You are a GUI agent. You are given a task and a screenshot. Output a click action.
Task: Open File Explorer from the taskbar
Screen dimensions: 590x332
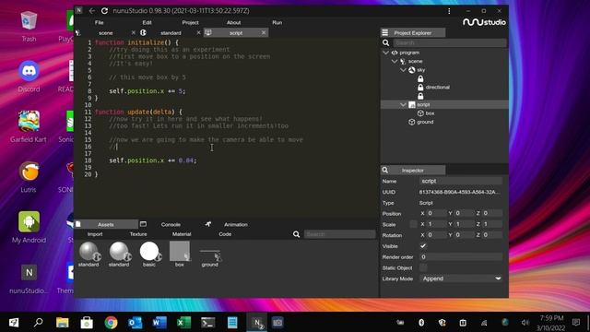[x=63, y=323]
